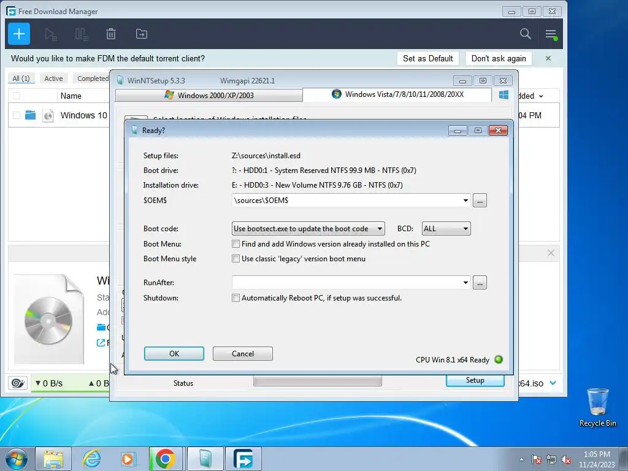The image size is (628, 471).
Task: Open Recycle Bin on desktop
Action: 597,407
